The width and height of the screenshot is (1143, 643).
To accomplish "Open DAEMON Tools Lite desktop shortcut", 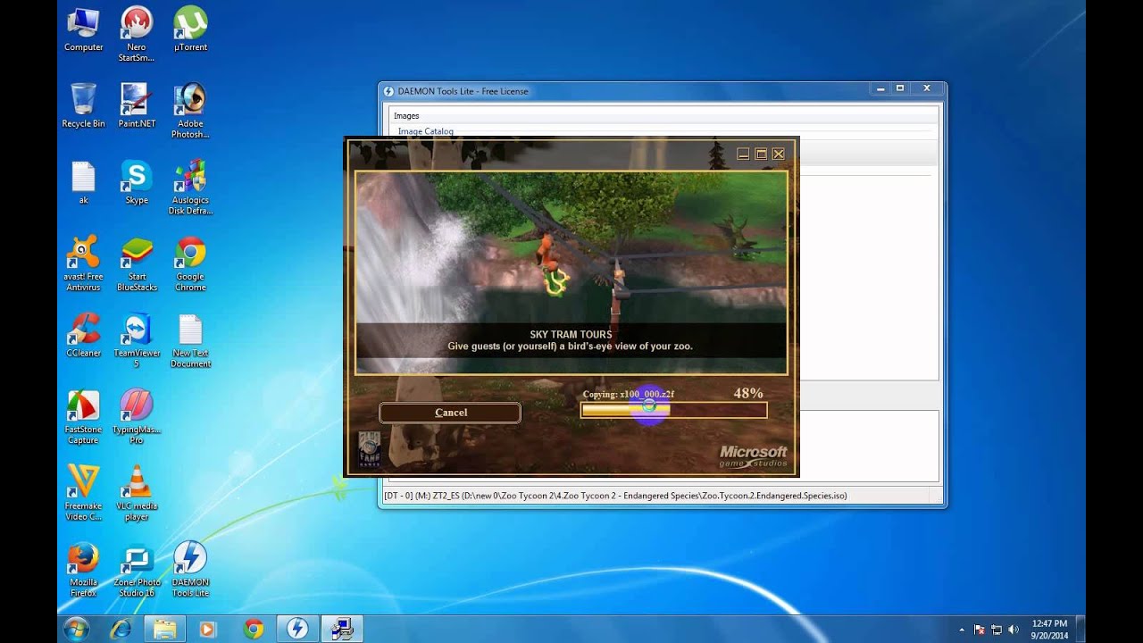I will tap(189, 570).
